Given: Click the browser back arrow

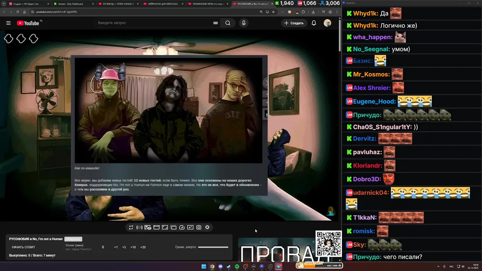Looking at the screenshot, I should point(4,12).
